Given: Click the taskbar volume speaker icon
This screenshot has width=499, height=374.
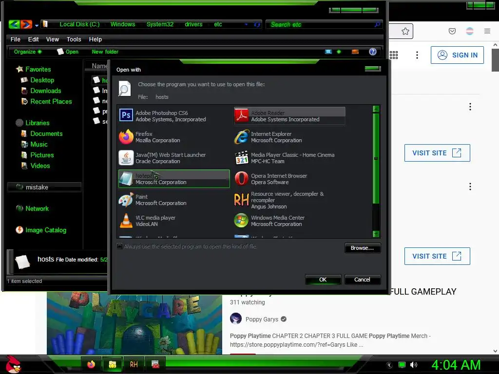Looking at the screenshot, I should click(414, 365).
